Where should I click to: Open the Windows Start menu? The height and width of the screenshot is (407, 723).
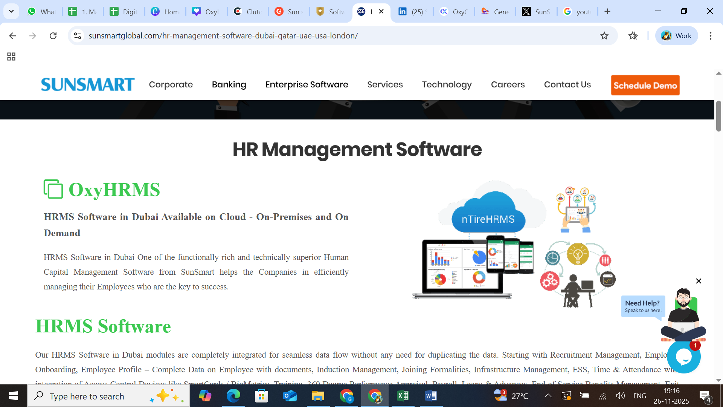point(14,396)
